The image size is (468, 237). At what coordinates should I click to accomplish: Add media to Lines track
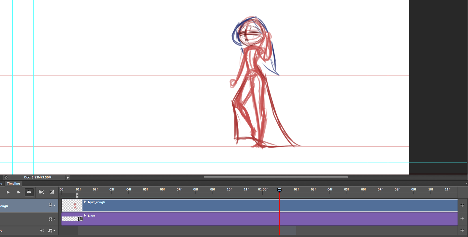coord(462,219)
